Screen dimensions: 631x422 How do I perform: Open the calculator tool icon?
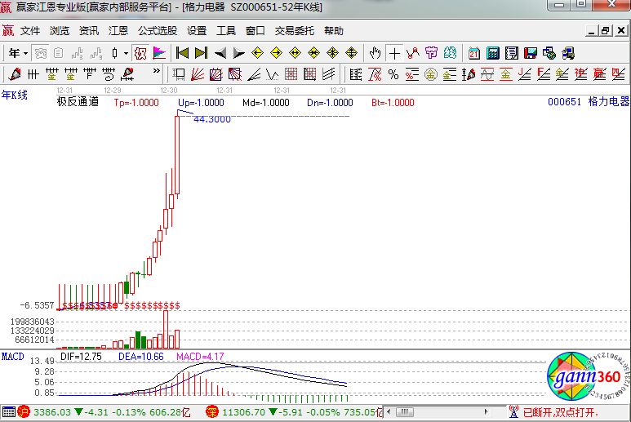[x=493, y=53]
